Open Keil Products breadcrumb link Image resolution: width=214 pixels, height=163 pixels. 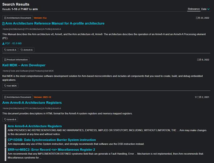point(36,71)
